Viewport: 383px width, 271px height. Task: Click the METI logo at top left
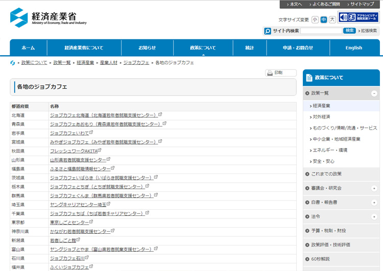(49, 17)
